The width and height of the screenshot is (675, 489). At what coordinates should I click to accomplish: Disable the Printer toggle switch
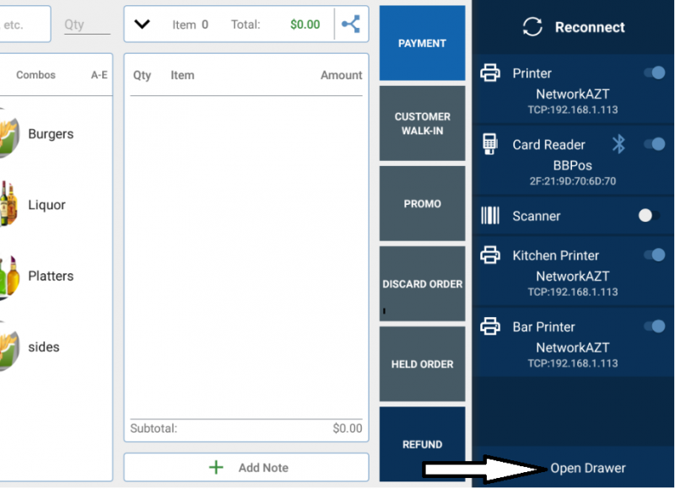coord(654,73)
